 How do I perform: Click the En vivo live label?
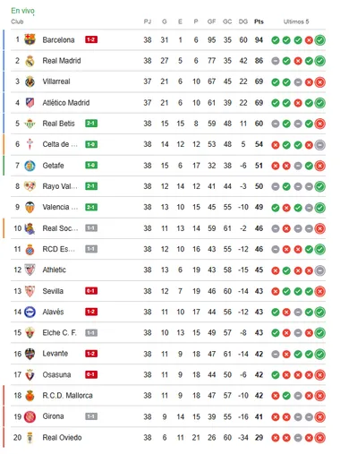click(x=22, y=11)
